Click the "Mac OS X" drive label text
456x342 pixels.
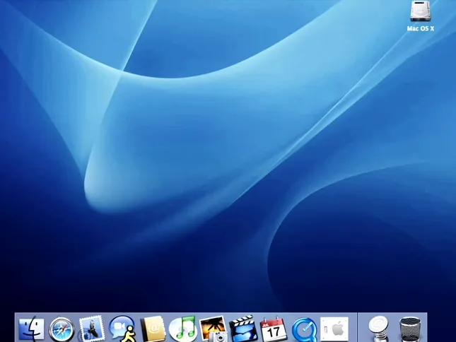coord(421,29)
